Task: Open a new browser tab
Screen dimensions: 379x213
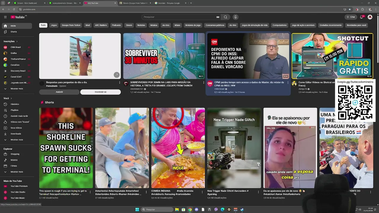Action: click(191, 3)
